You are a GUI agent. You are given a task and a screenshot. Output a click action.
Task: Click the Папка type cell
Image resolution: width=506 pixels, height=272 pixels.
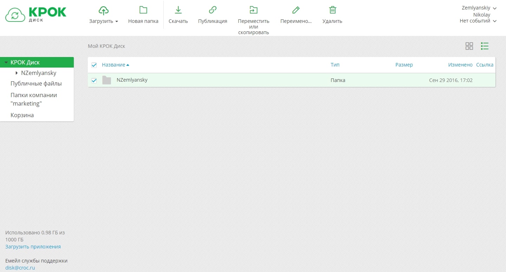pyautogui.click(x=338, y=80)
